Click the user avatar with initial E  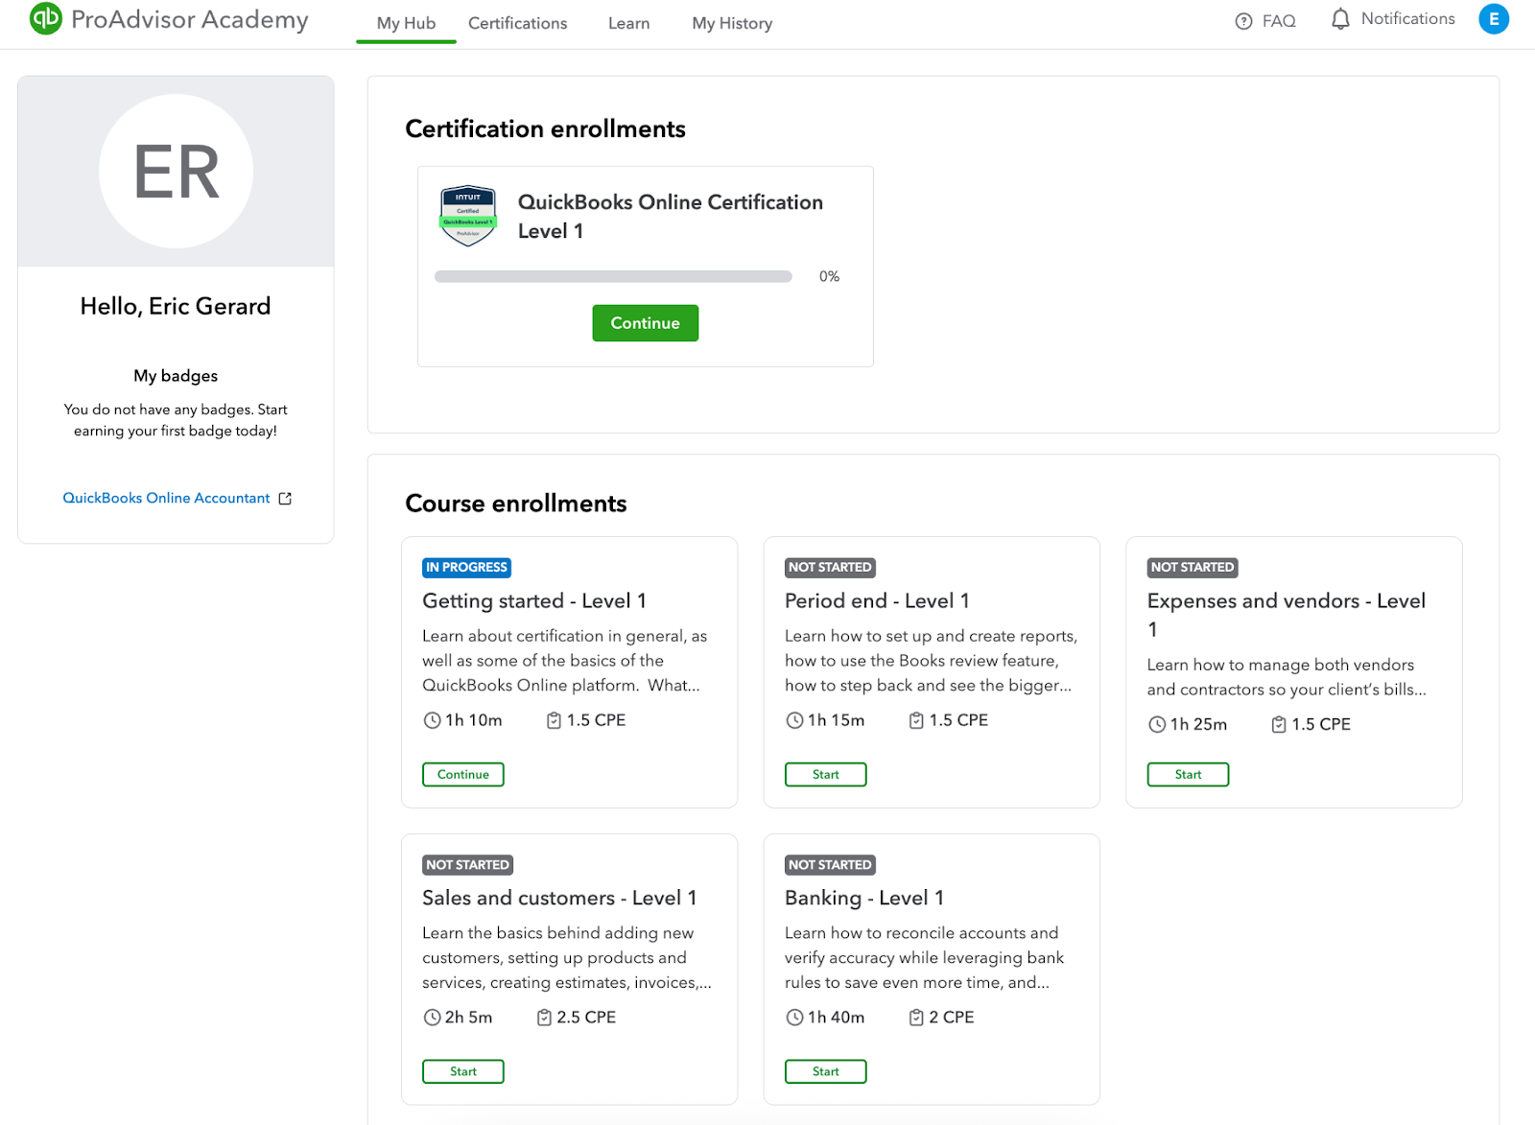pos(1493,19)
